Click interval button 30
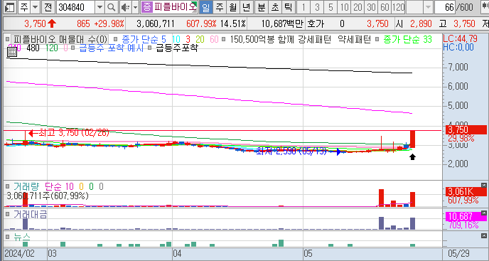Screen dimensions: 489x261 (371, 7)
